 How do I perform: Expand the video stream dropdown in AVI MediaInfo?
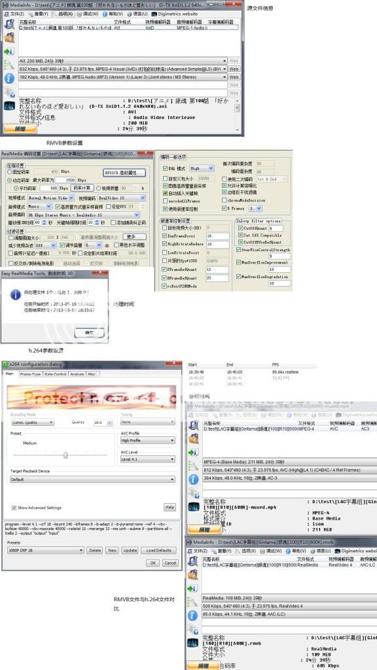click(x=225, y=69)
